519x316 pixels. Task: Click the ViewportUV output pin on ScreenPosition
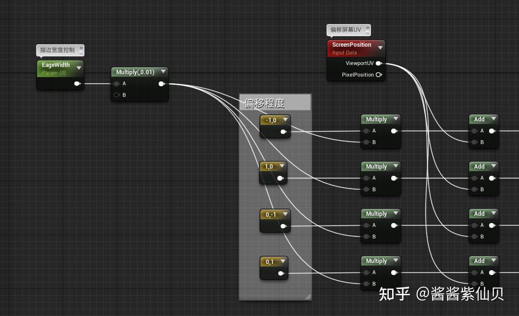click(x=379, y=63)
